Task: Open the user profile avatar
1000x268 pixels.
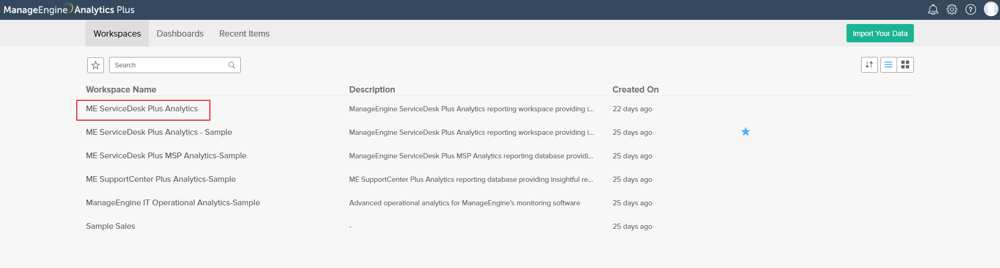Action: tap(991, 9)
